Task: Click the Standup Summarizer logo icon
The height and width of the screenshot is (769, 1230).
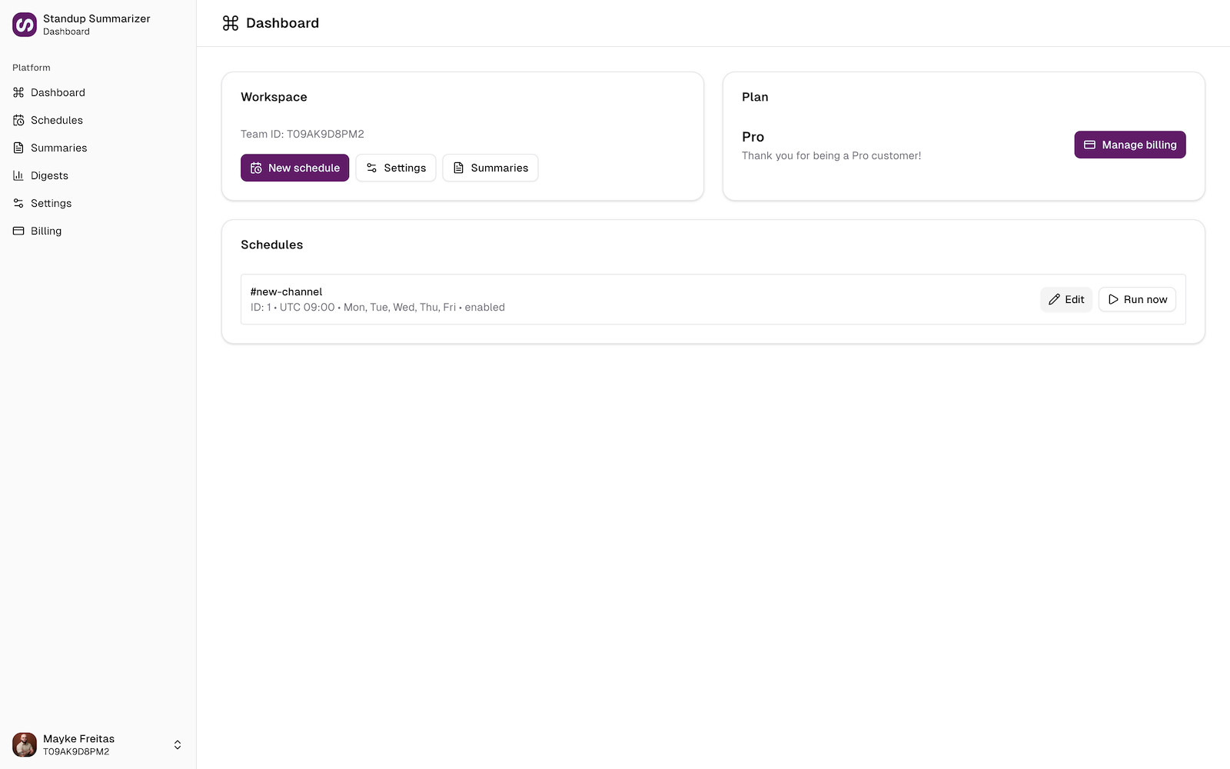Action: [x=24, y=24]
